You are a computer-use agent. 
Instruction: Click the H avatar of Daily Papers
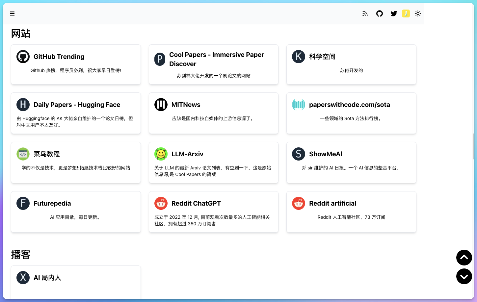point(23,105)
